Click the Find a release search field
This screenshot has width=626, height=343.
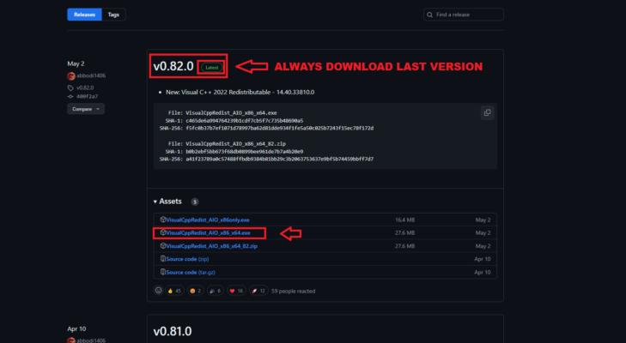pos(464,15)
